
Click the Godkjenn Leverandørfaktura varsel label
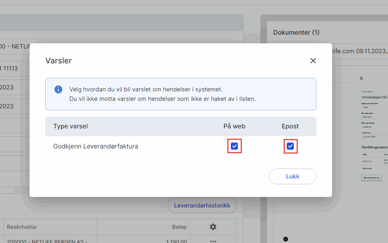coord(96,146)
